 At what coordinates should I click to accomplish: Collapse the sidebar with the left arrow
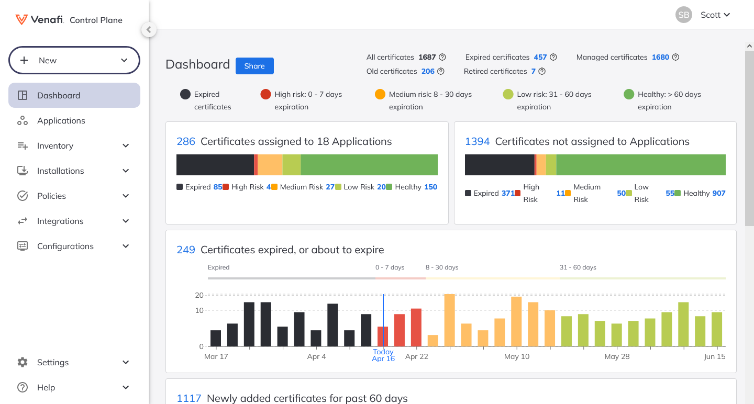pos(149,29)
